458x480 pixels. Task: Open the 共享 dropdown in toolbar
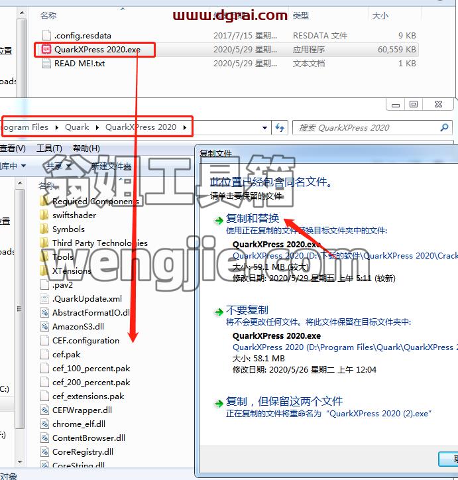coord(58,166)
